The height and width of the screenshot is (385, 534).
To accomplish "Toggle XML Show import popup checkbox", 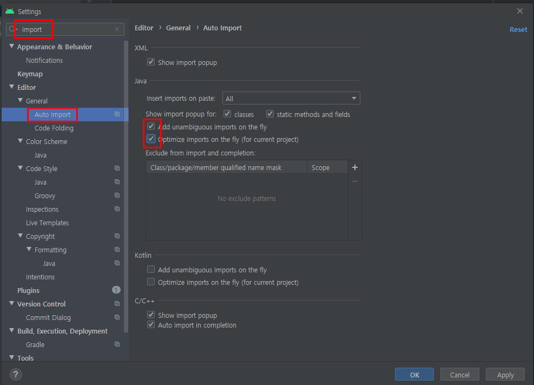I will tap(151, 62).
